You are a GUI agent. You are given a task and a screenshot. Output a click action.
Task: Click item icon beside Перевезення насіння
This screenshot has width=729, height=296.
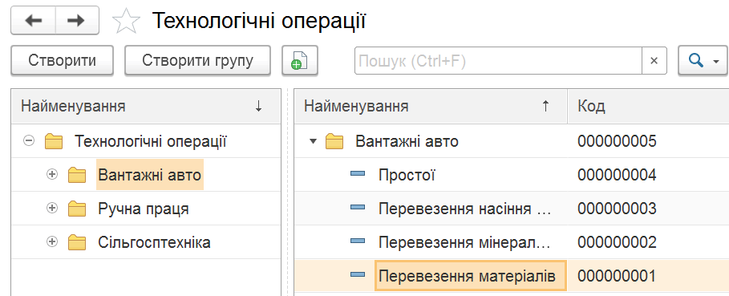pos(358,208)
